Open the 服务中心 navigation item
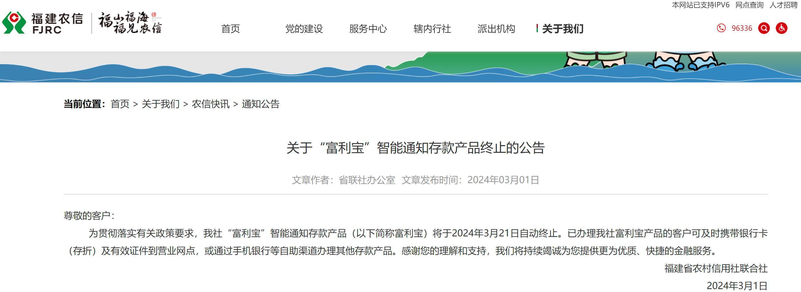The image size is (801, 292). click(368, 29)
